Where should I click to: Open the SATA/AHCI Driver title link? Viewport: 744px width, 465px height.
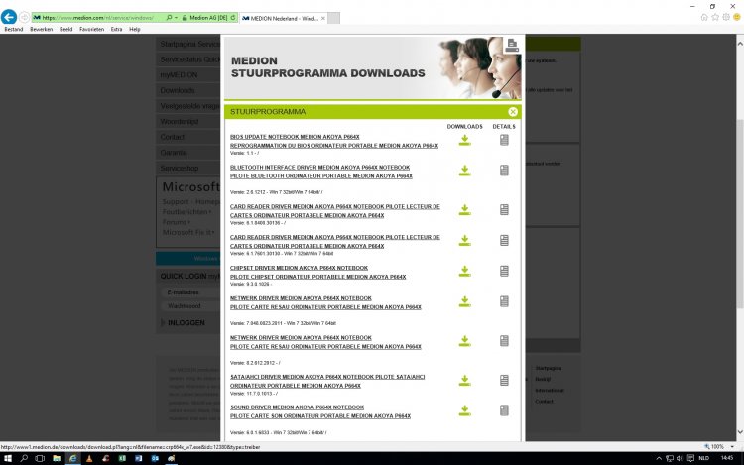(x=327, y=377)
